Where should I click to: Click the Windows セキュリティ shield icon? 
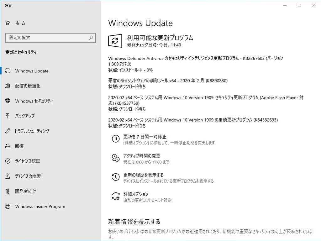click(8, 101)
